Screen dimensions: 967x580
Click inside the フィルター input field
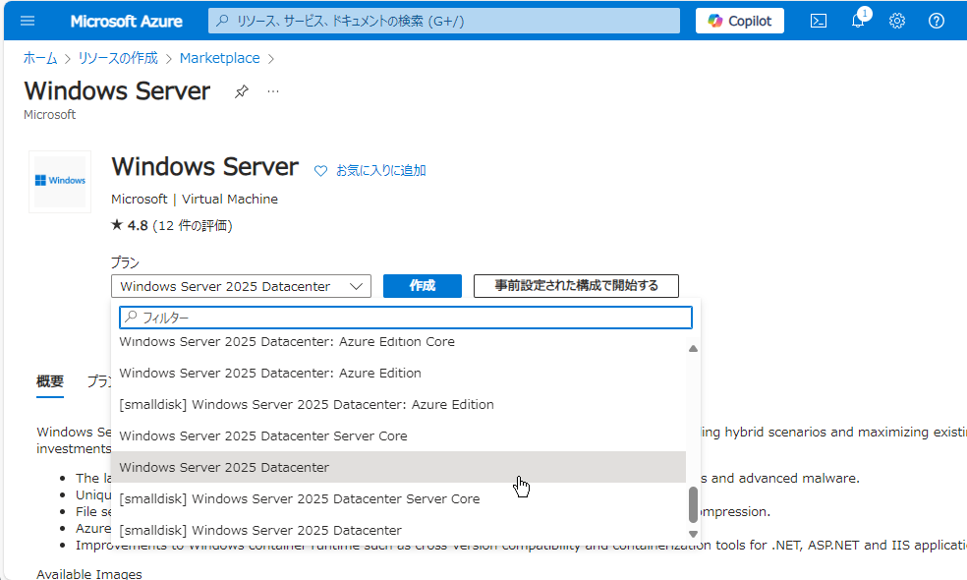(405, 318)
